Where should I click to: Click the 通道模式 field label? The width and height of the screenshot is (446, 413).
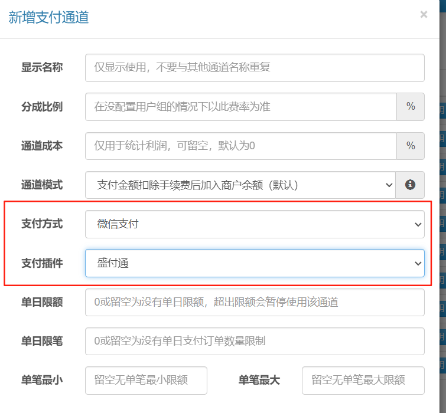42,185
